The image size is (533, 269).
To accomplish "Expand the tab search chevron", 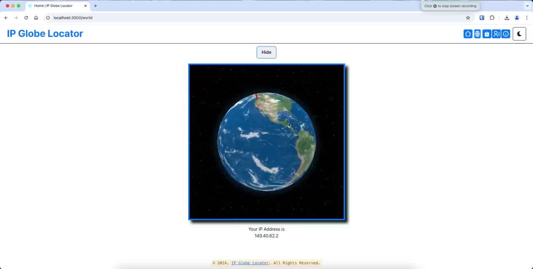I will (x=528, y=6).
